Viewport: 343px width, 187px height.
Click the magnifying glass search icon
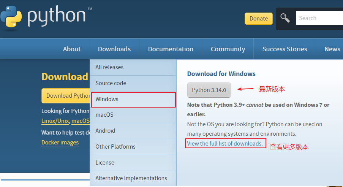(285, 18)
